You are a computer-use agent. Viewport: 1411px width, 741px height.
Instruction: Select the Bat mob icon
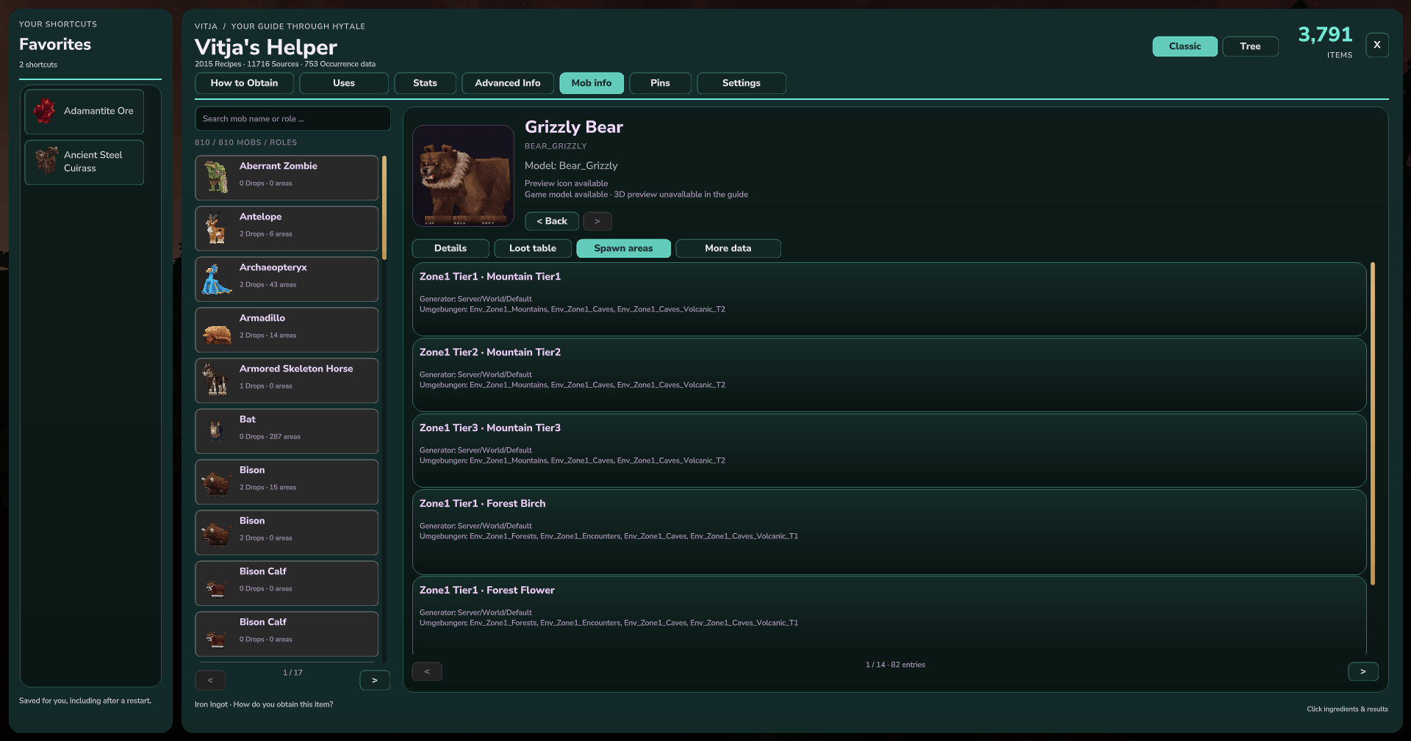215,431
